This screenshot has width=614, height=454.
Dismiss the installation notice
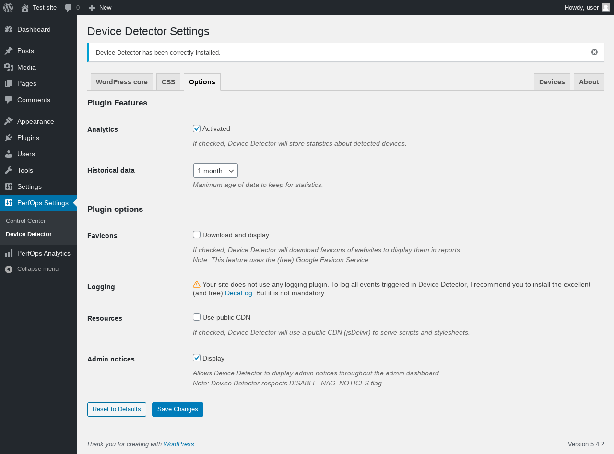[594, 52]
